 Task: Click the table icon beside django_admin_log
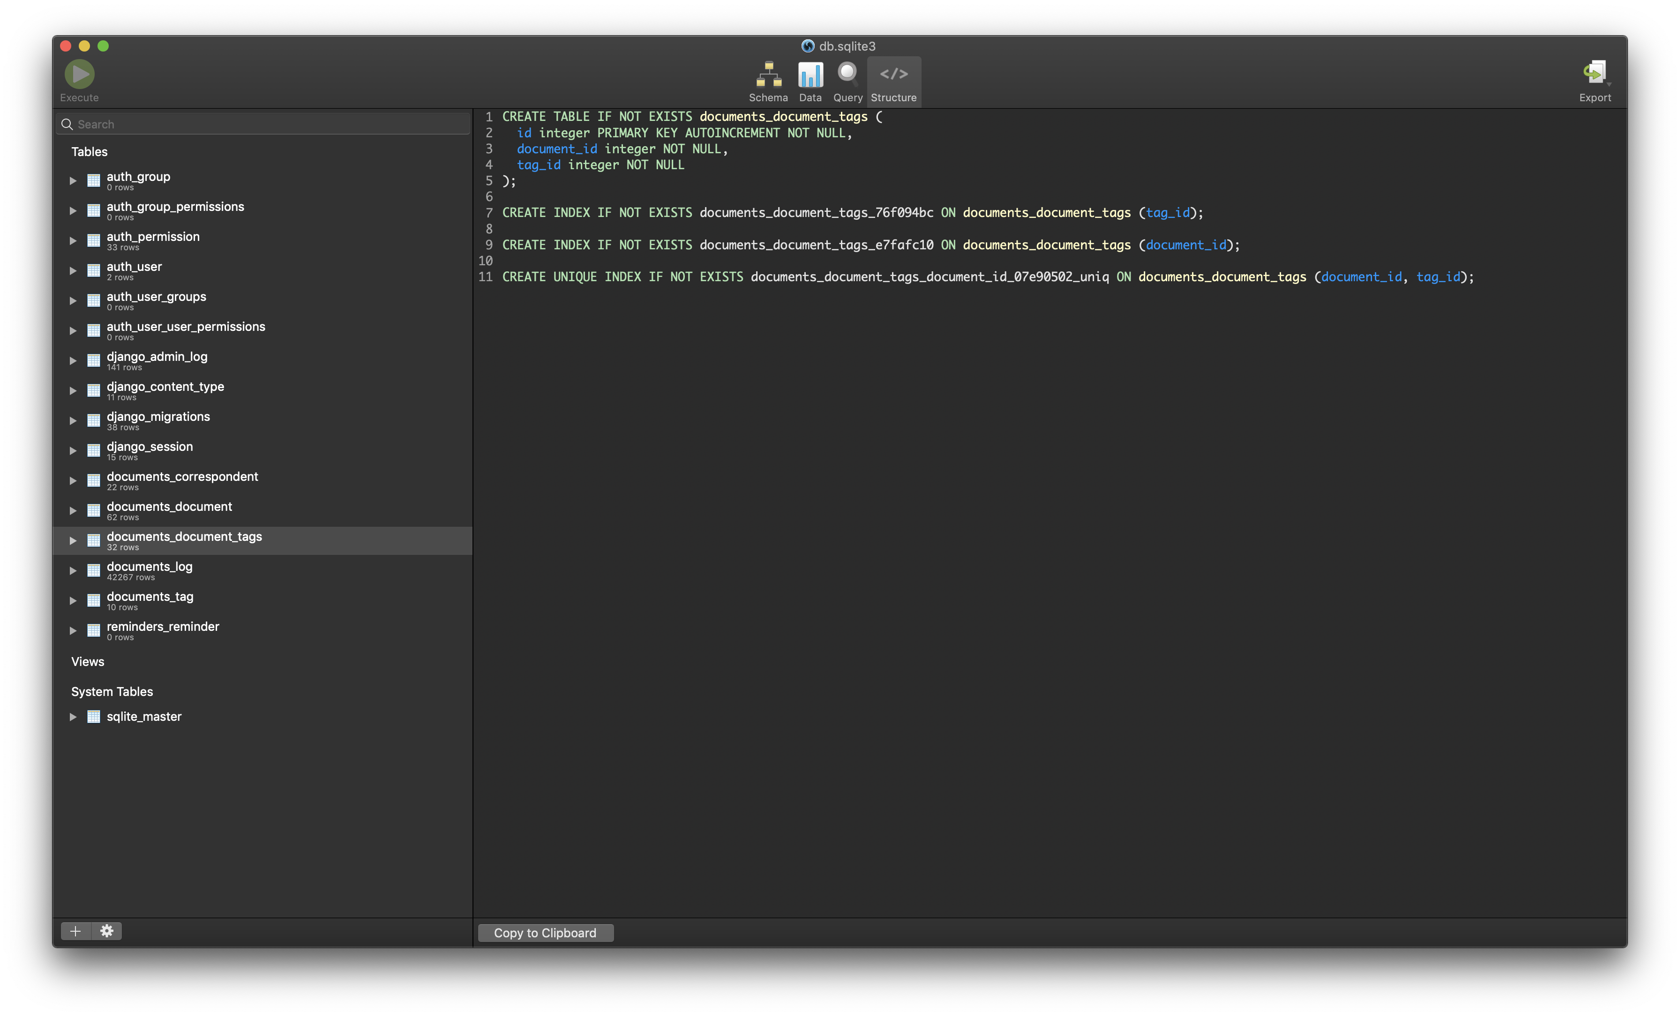click(93, 360)
